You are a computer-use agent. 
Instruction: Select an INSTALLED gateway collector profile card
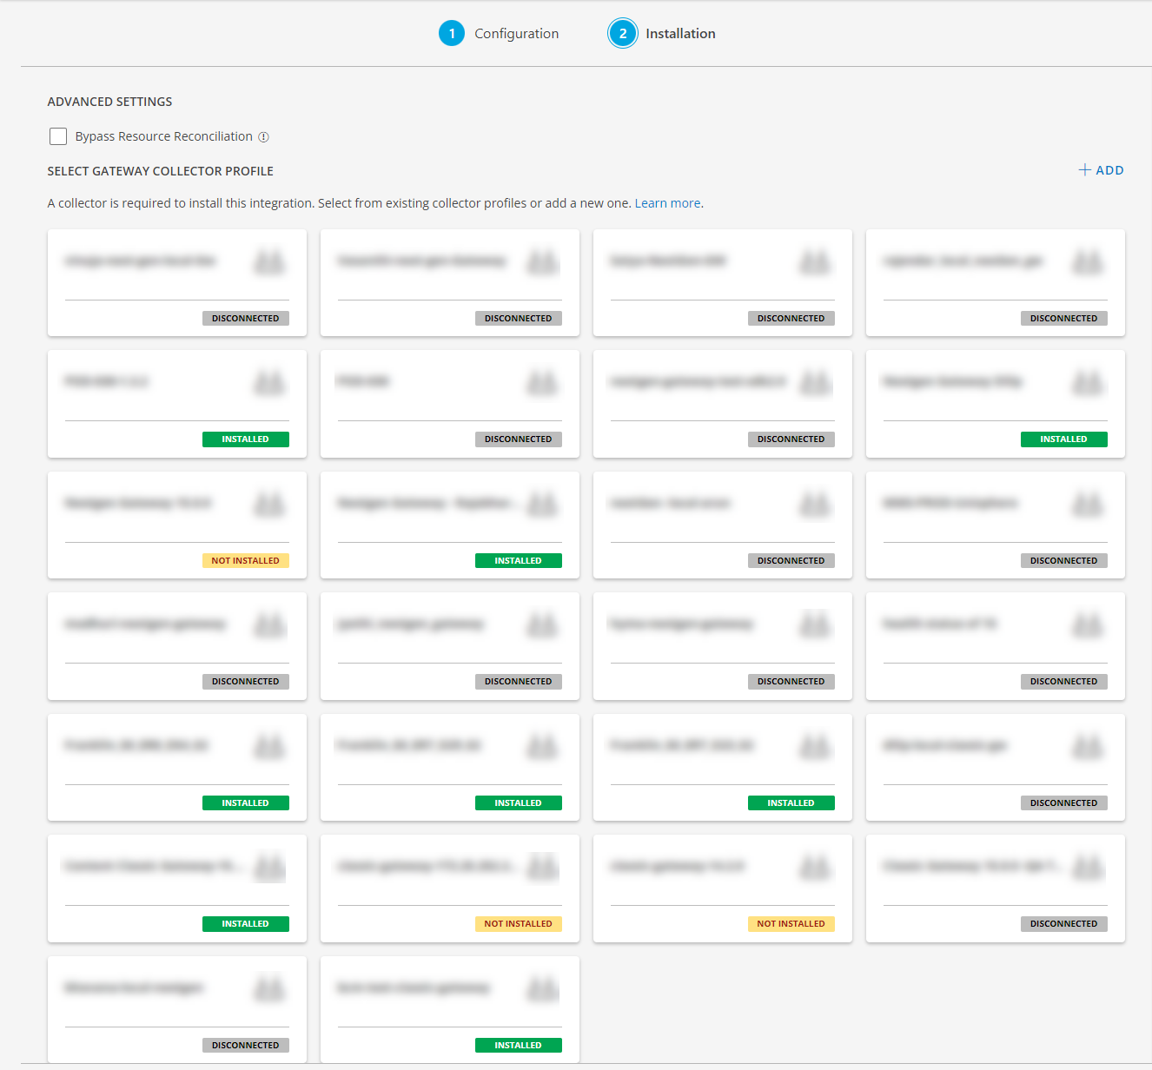176,404
